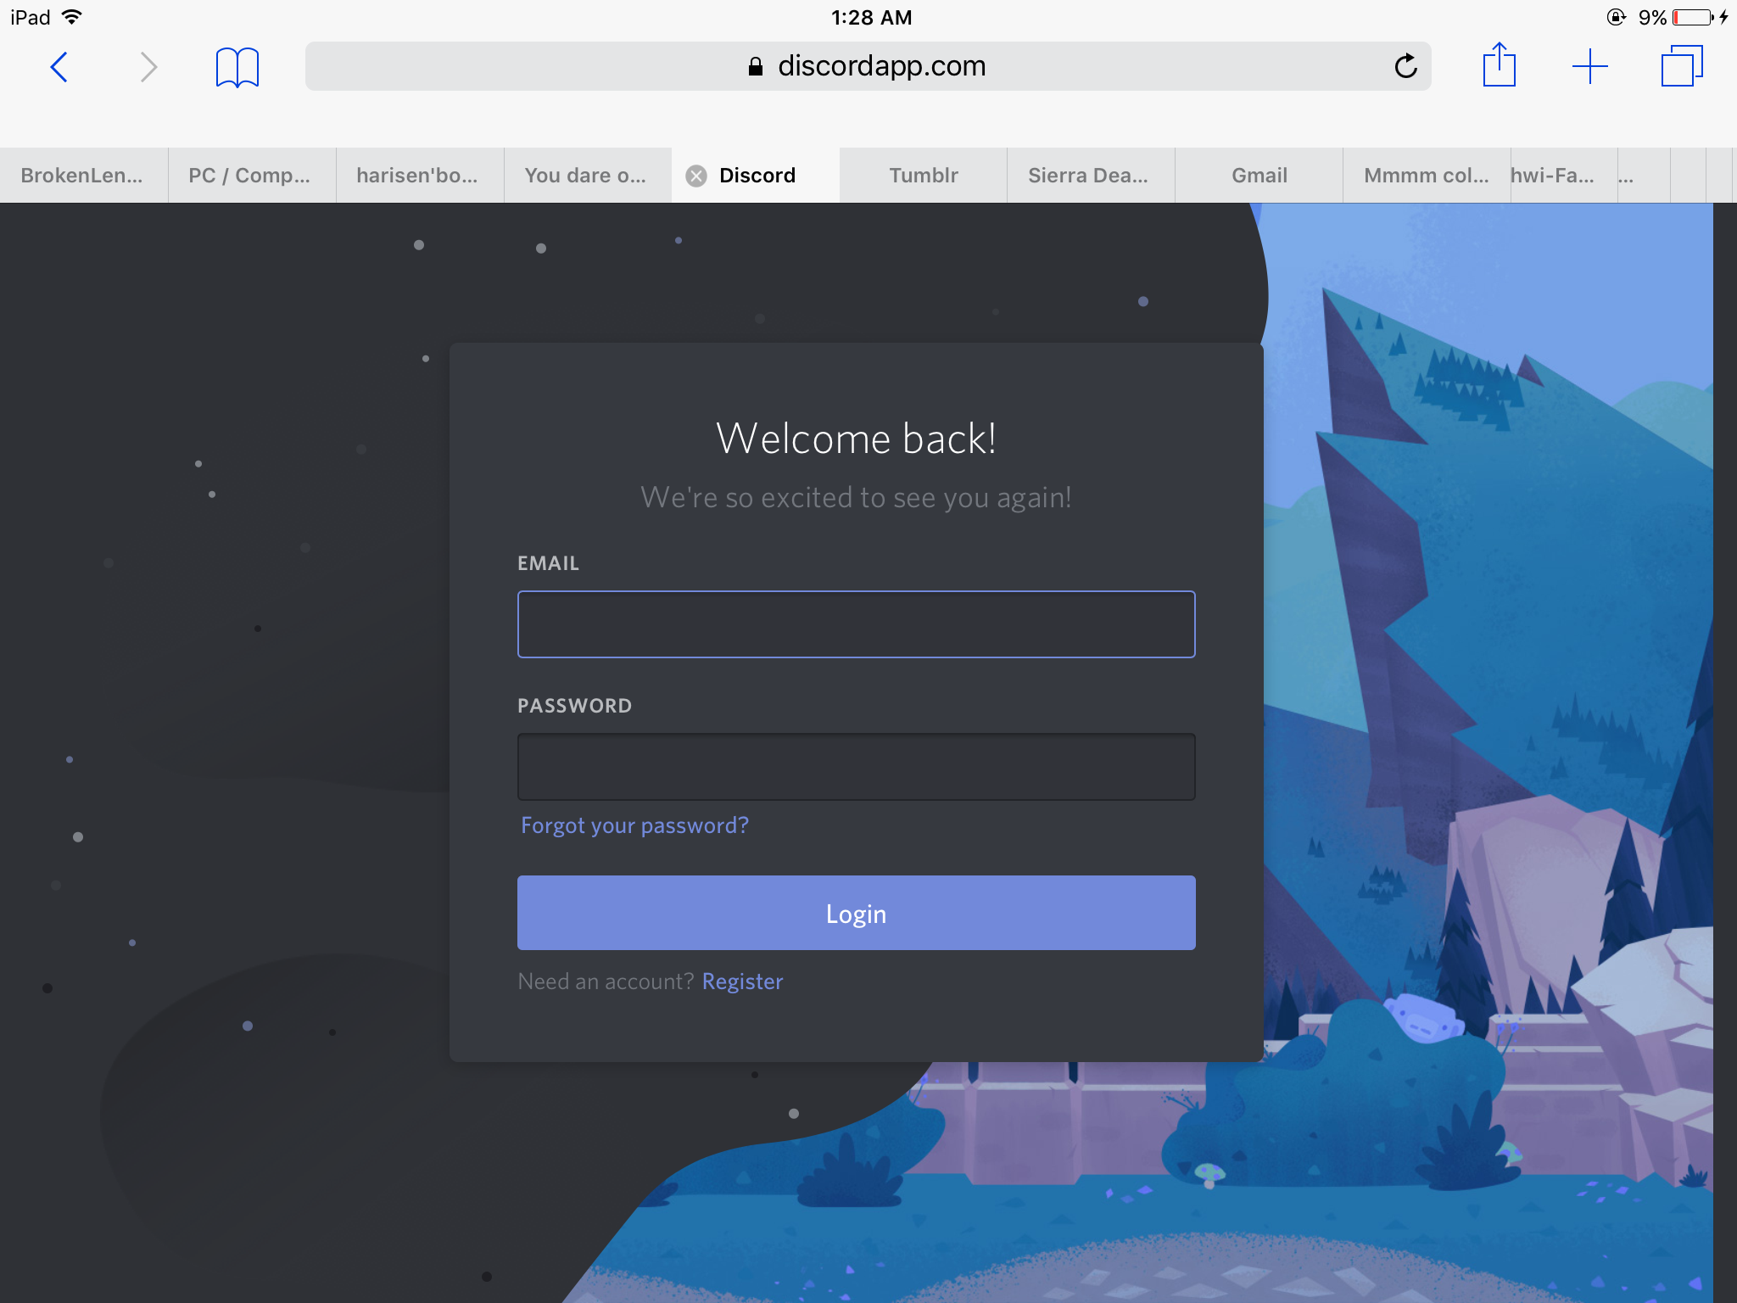Switch to the PC / Comp... tab
The width and height of the screenshot is (1737, 1303).
pos(251,176)
